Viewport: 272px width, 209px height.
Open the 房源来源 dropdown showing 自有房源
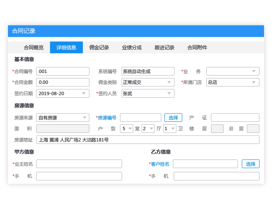(x=63, y=118)
